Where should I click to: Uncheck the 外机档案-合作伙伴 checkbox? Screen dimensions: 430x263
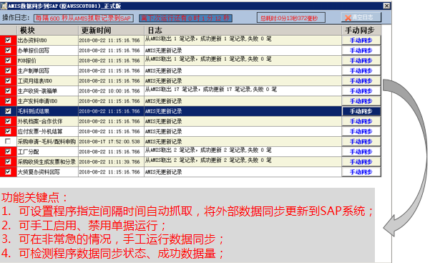pyautogui.click(x=8, y=121)
